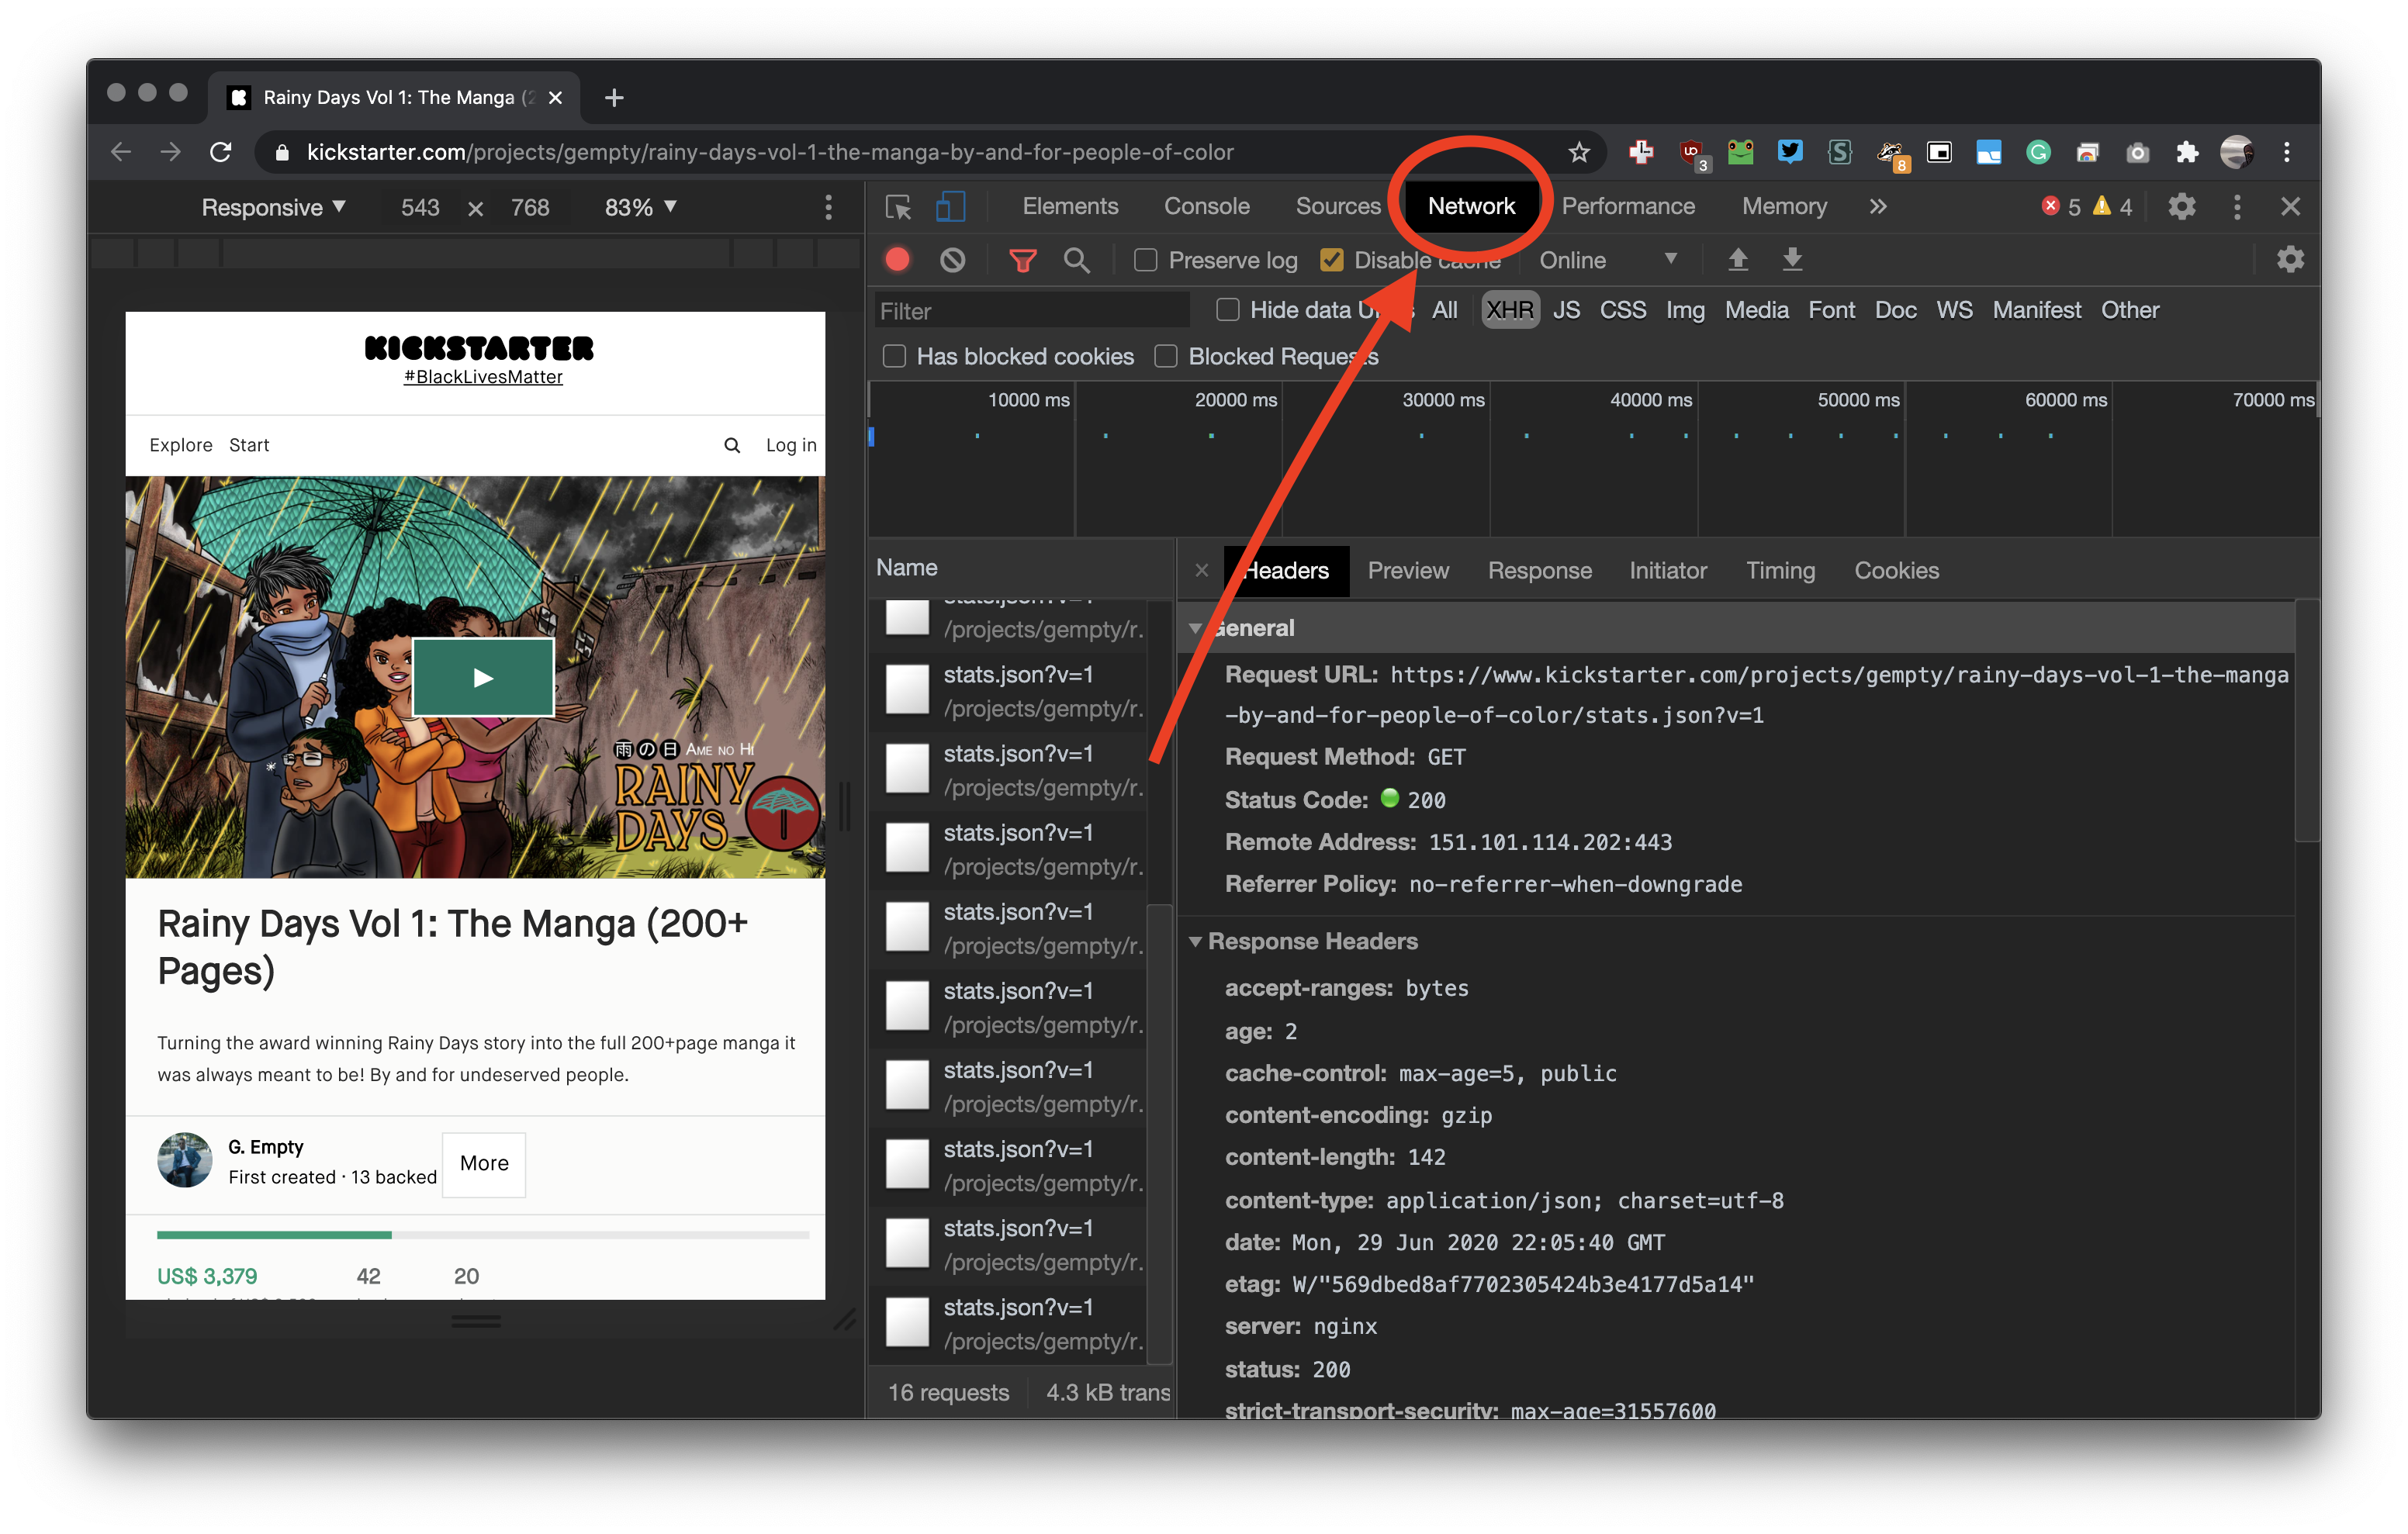Screen dimensions: 2408x1534
Task: Close the request details pane
Action: (1201, 570)
